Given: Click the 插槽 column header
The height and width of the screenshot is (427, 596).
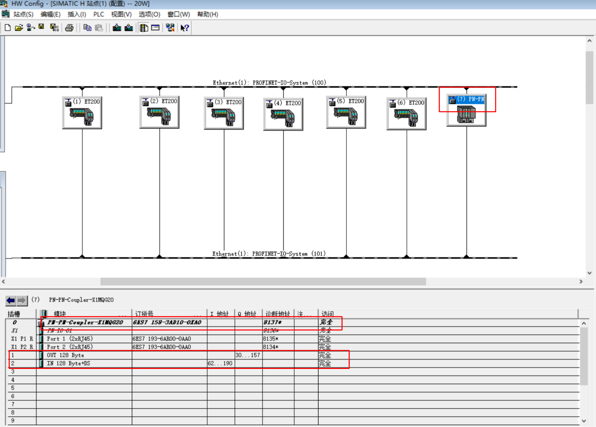Looking at the screenshot, I should (21, 314).
